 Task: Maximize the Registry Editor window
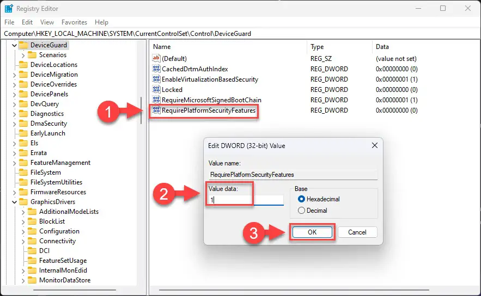tap(443, 8)
